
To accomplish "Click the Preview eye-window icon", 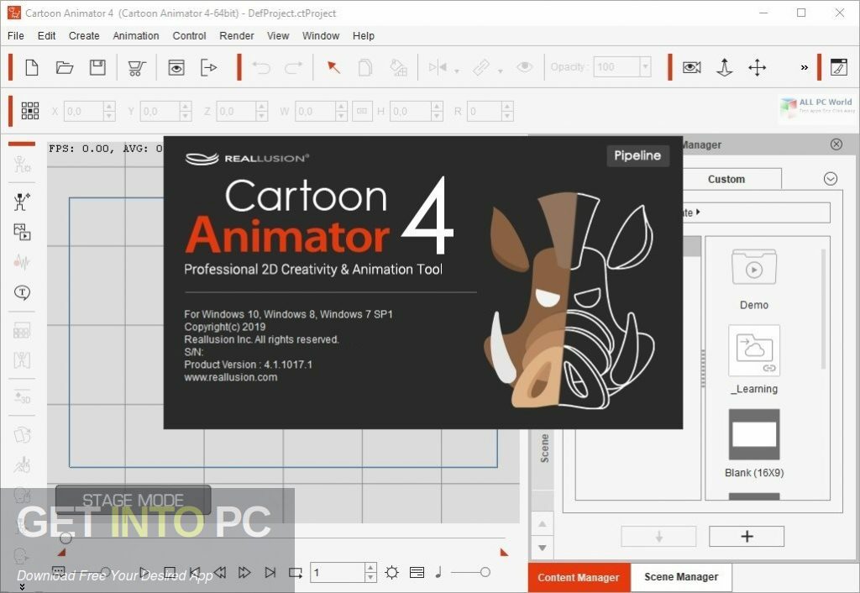I will [176, 67].
